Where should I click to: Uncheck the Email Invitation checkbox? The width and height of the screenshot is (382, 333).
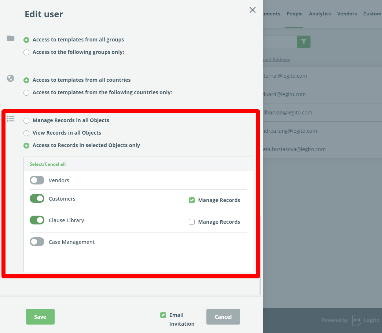pyautogui.click(x=163, y=315)
